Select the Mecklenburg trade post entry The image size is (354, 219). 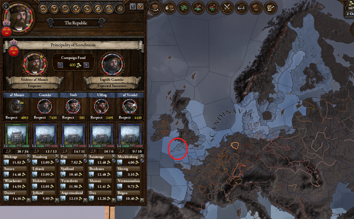click(x=129, y=160)
